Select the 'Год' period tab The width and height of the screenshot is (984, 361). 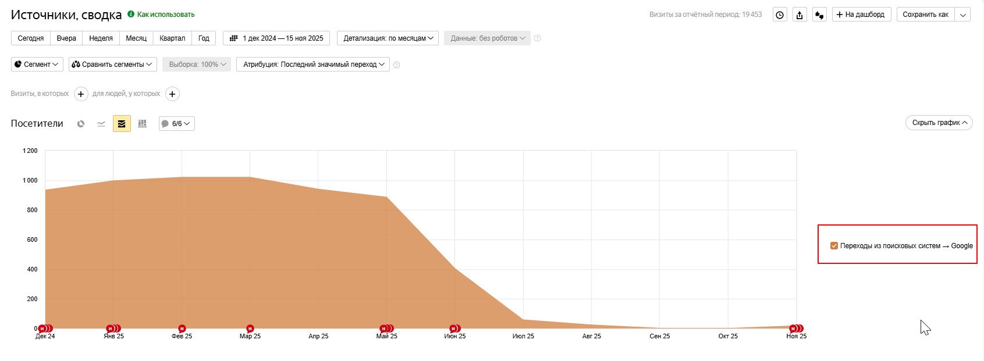point(204,38)
